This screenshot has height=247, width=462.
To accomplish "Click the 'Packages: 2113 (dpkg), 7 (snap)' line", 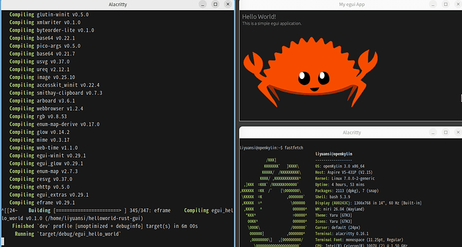I will (347, 191).
